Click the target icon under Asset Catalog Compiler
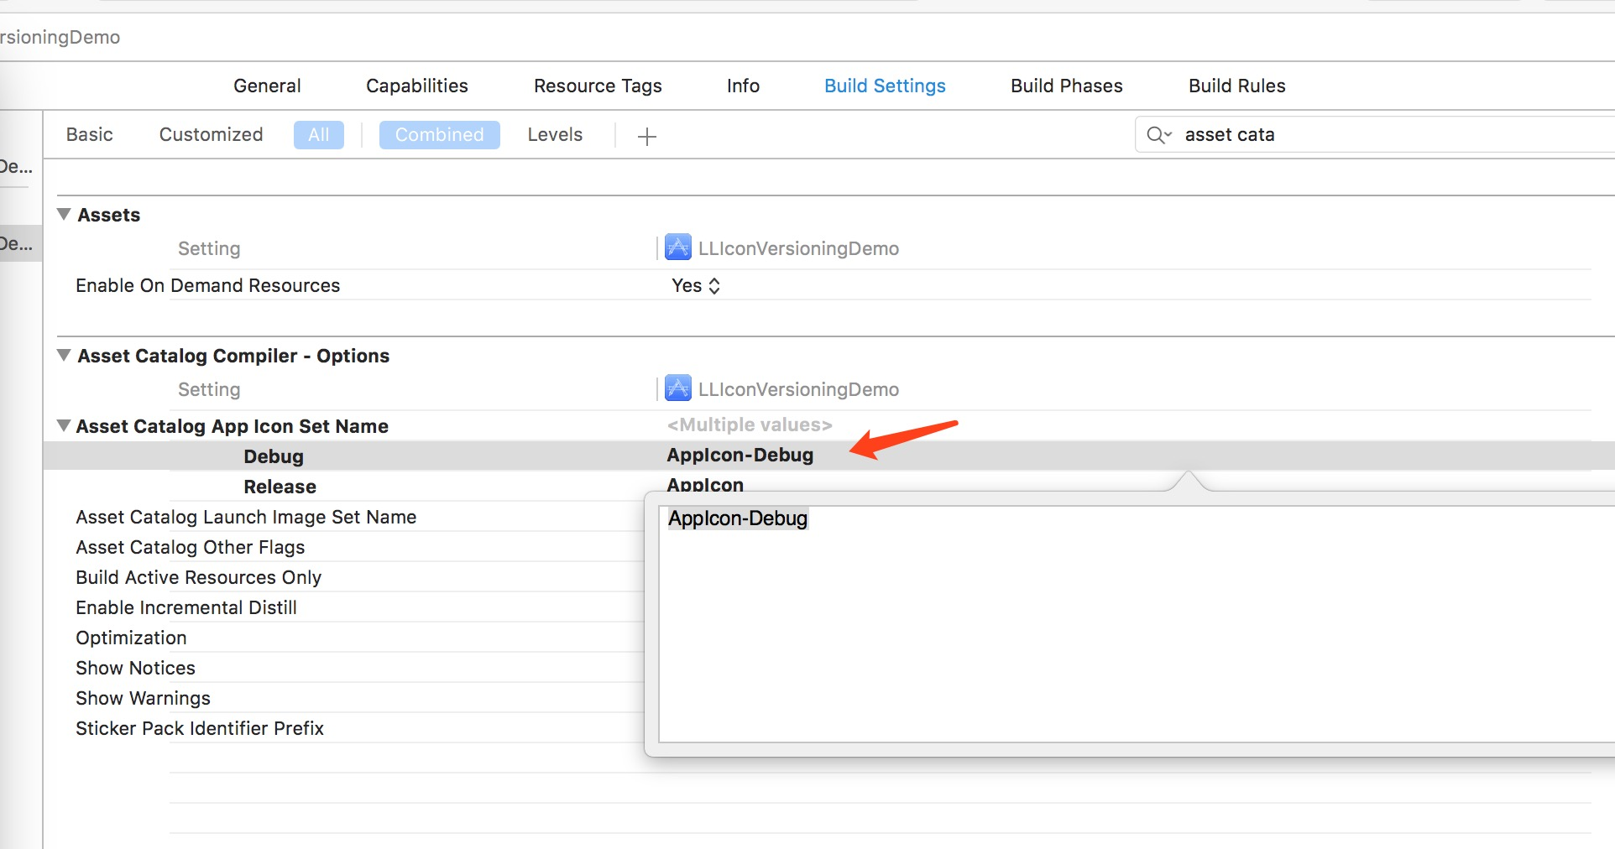The image size is (1615, 849). tap(678, 388)
